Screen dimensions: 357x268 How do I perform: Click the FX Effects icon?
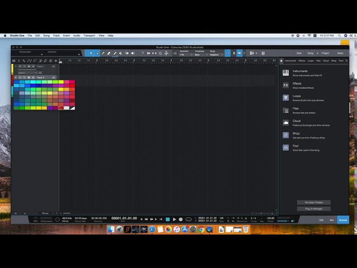286,85
